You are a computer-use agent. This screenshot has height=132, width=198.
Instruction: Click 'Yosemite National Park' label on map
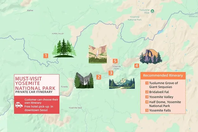(x=135, y=18)
